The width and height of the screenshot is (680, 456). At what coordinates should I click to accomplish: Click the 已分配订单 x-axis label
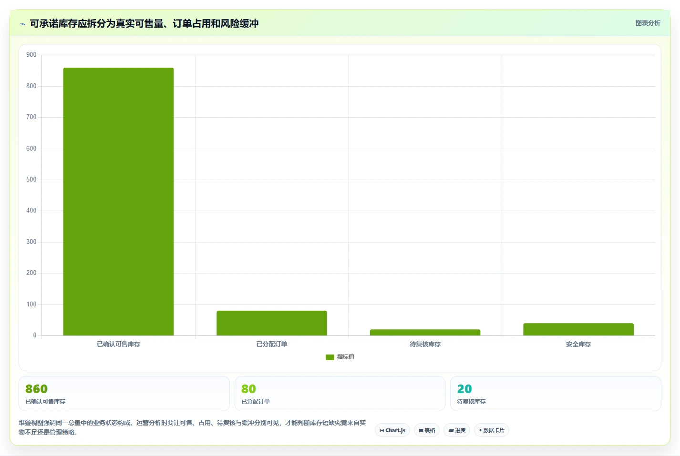pos(272,344)
